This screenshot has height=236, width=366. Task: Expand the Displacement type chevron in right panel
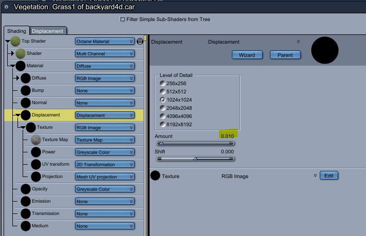298,42
